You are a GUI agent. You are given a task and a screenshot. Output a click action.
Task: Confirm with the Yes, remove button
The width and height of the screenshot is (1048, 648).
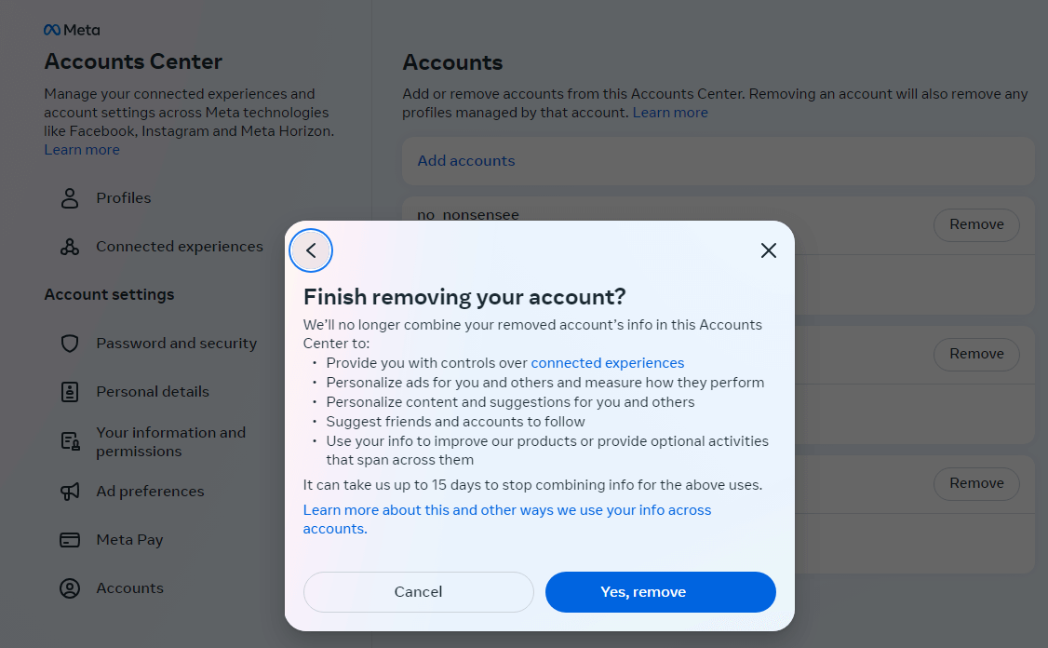pyautogui.click(x=660, y=592)
